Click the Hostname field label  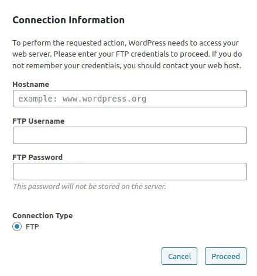pos(31,85)
